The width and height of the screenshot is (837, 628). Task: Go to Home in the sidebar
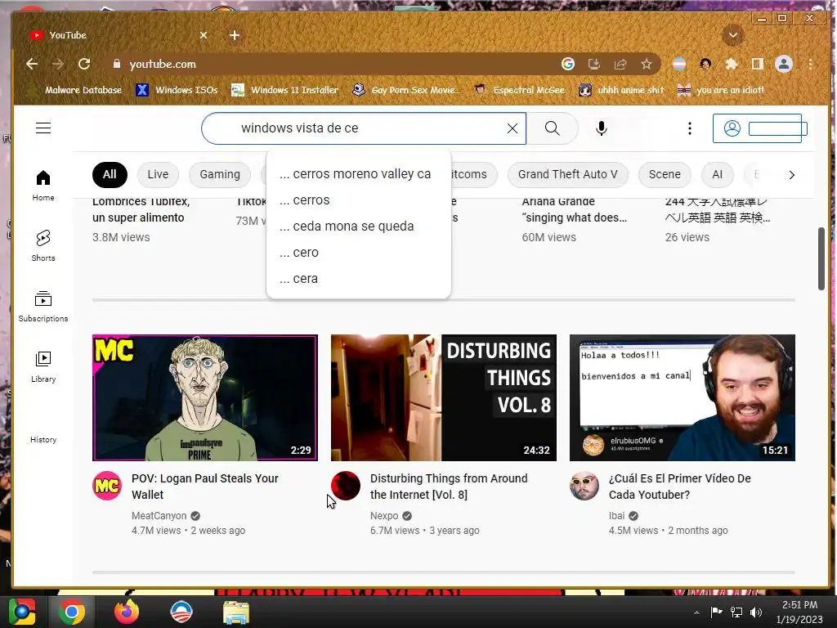pyautogui.click(x=43, y=186)
